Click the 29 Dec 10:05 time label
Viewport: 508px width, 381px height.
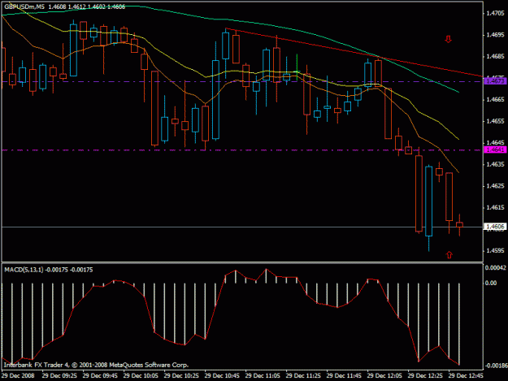click(x=141, y=375)
